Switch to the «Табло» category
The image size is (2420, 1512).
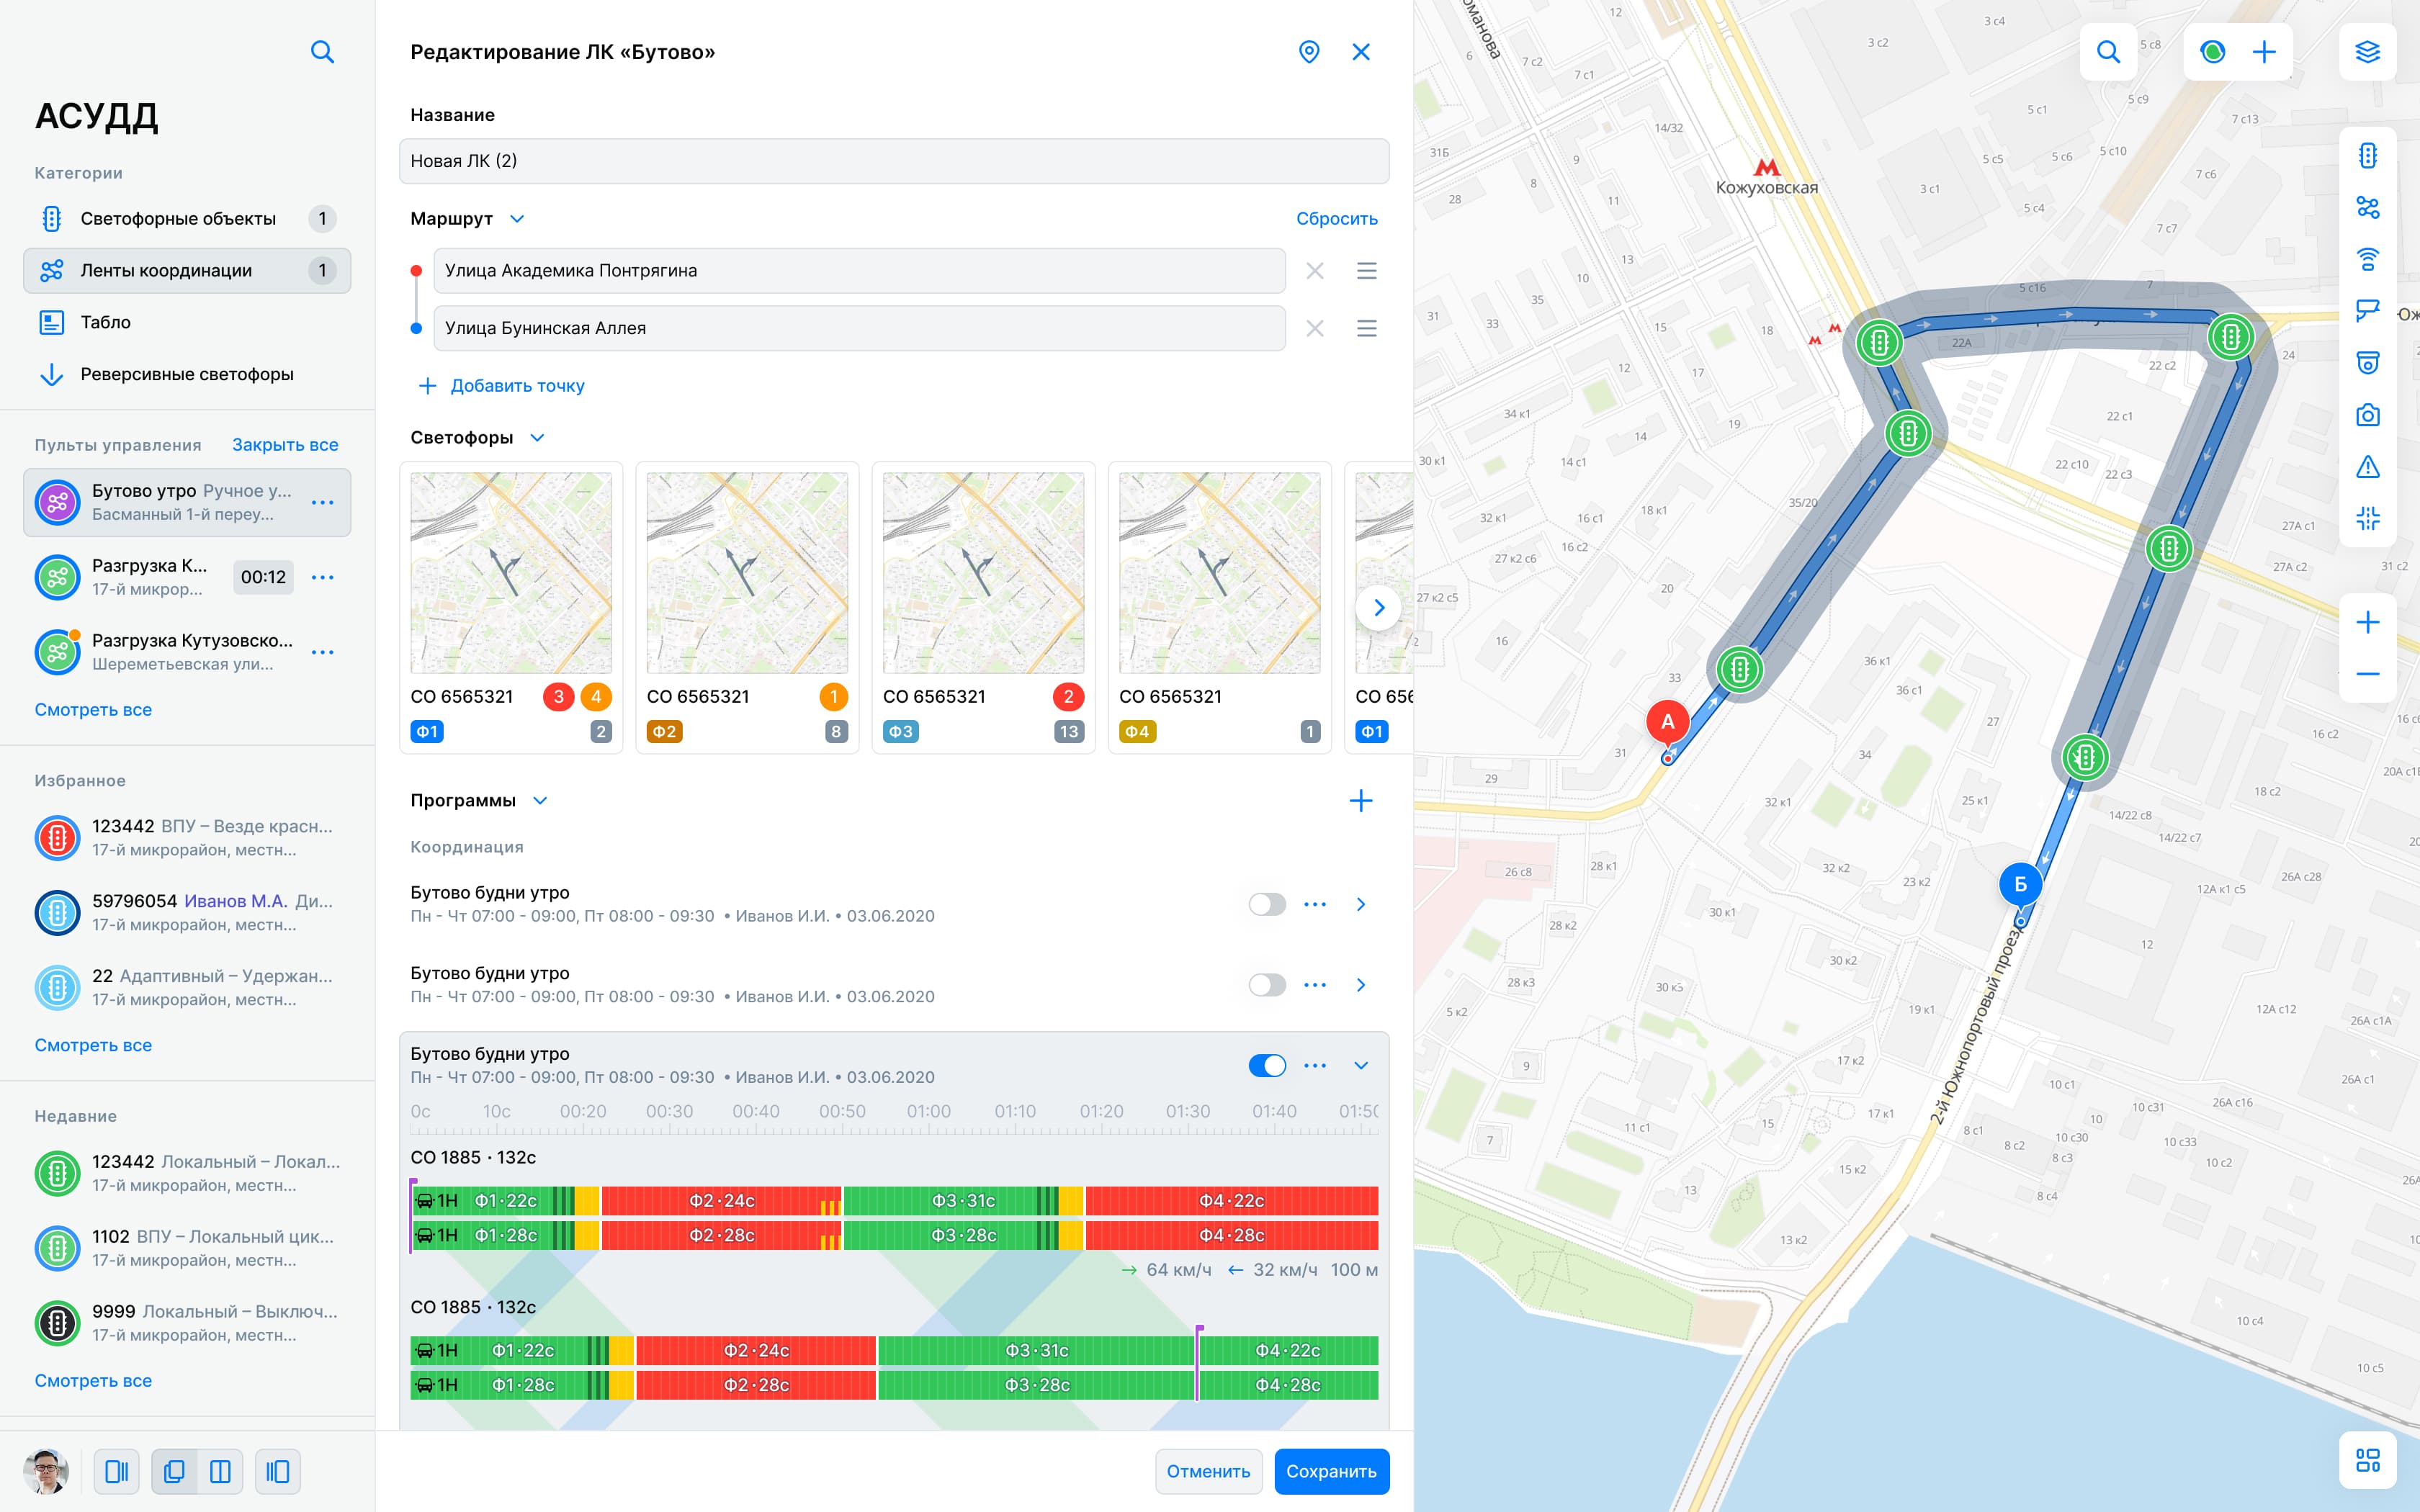point(105,322)
